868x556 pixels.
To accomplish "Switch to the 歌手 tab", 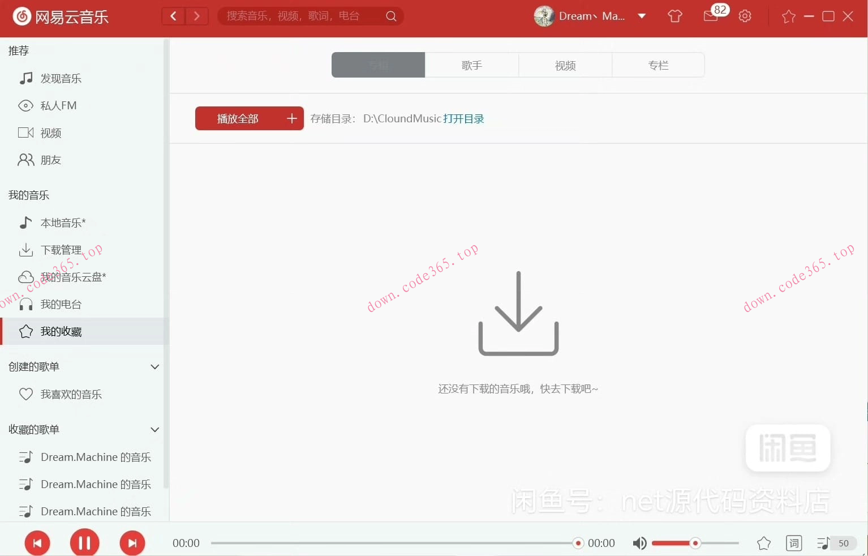I will [472, 65].
